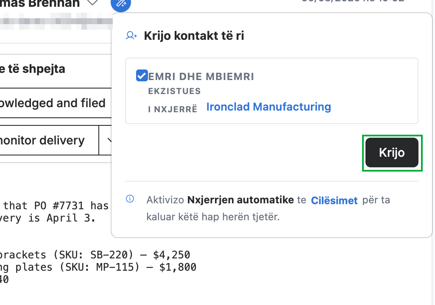Click the EKZISTUES row label
The image size is (435, 305).
[174, 91]
